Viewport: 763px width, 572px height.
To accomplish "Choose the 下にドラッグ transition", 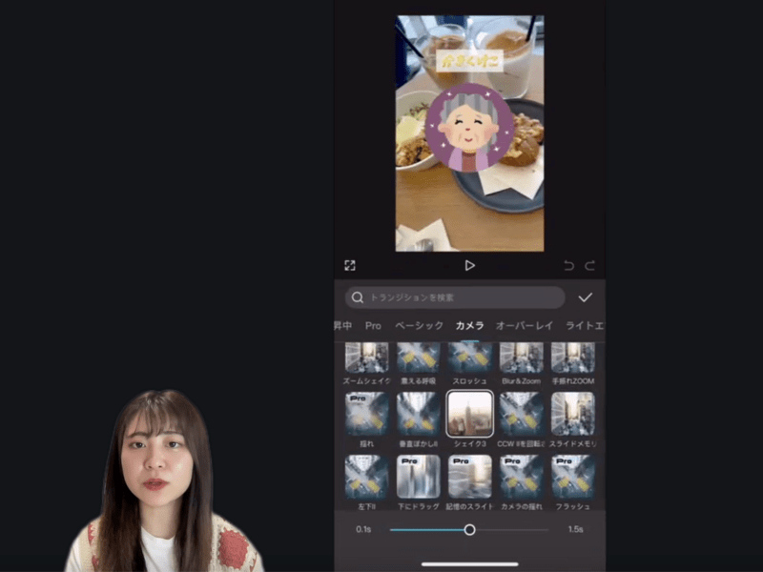I will pos(419,477).
